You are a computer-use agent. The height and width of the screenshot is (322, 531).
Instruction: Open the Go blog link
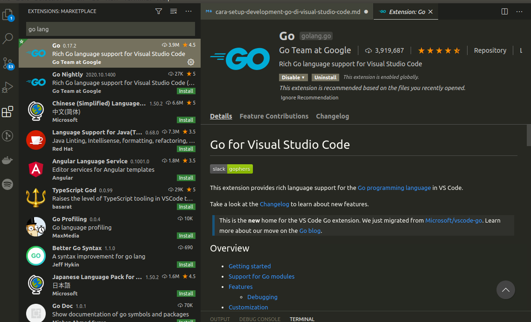coord(310,231)
